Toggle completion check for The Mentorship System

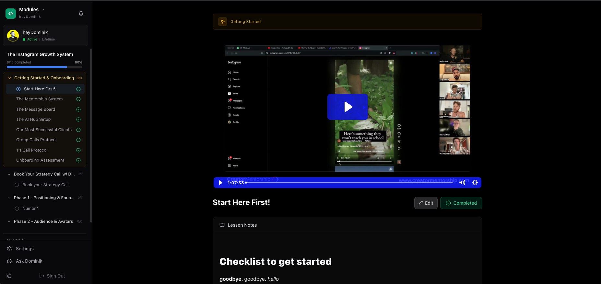coord(78,99)
